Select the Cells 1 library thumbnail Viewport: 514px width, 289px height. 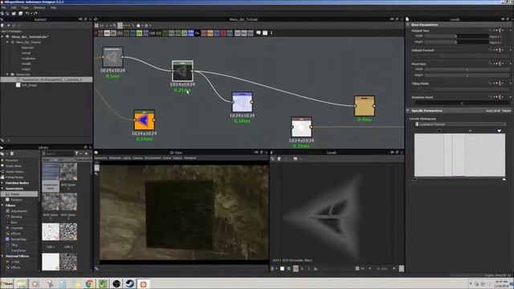click(x=51, y=232)
